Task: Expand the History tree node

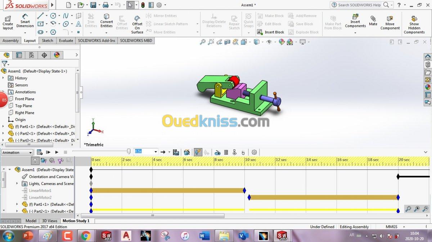Action: [x=3, y=78]
